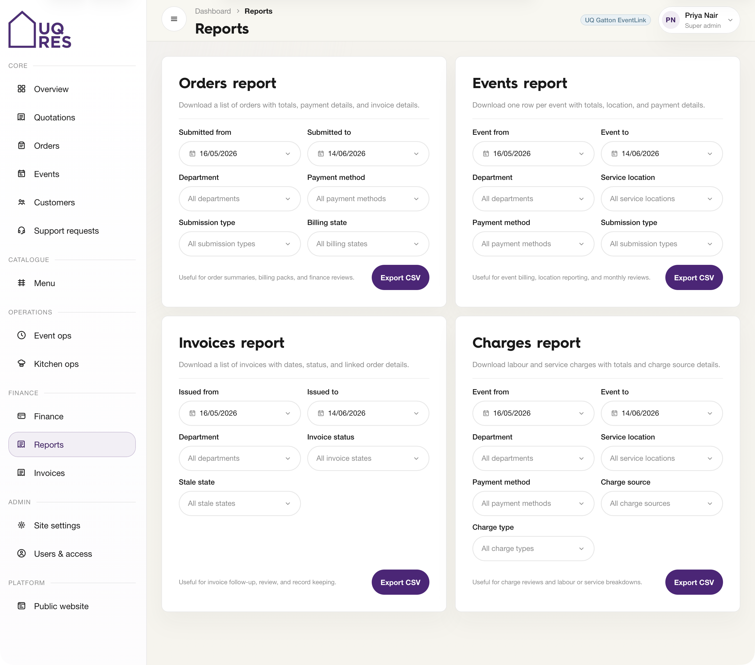This screenshot has height=665, width=755.
Task: Click the Events calendar icon in sidebar
Action: pyautogui.click(x=21, y=174)
